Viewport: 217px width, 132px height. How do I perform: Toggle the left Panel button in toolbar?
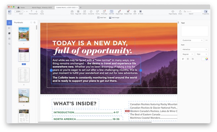10,12
